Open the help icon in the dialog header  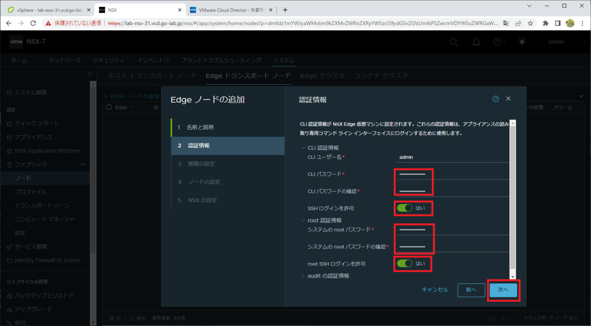pos(496,99)
